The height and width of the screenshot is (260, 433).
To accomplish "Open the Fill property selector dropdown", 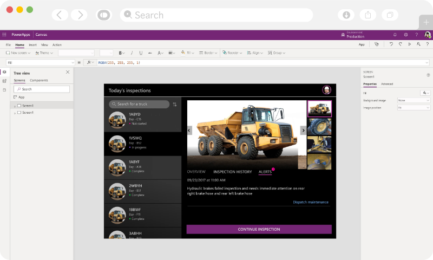I will point(40,63).
